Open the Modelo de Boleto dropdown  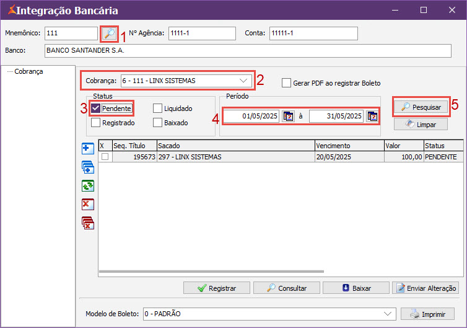388,314
